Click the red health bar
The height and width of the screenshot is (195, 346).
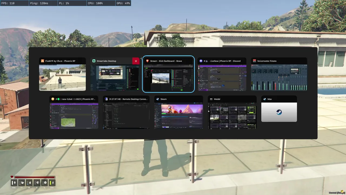pyautogui.click(x=35, y=177)
